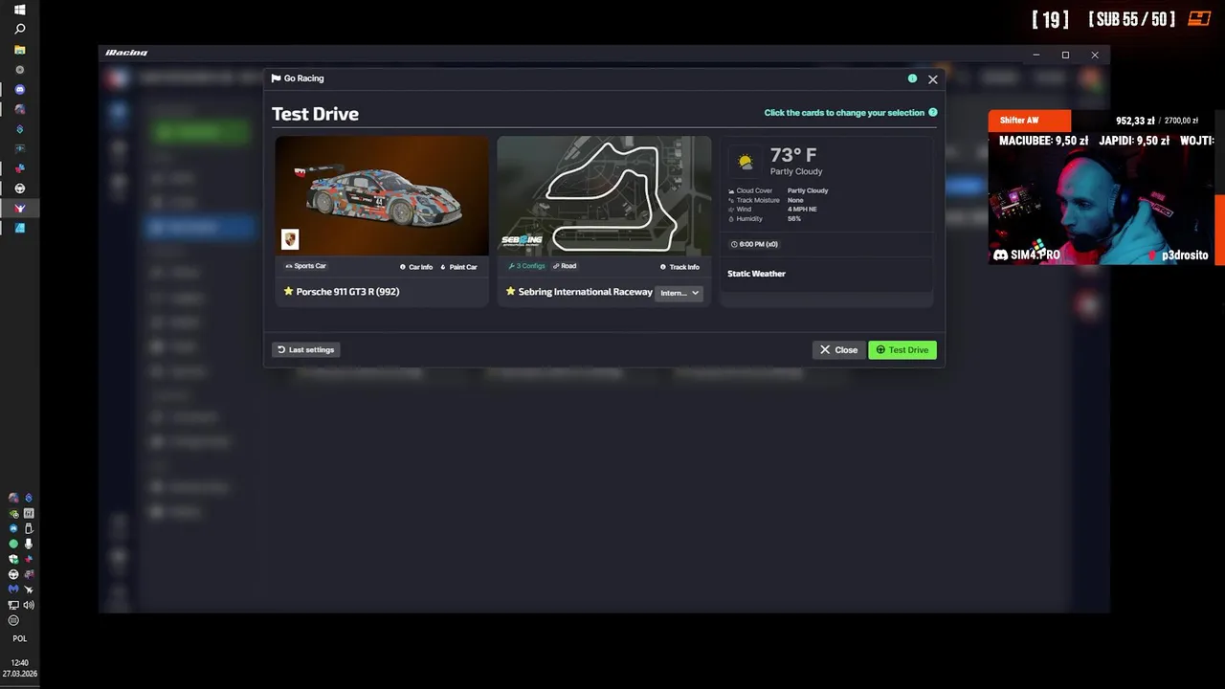Close the Go Racing dialog with X

pyautogui.click(x=933, y=79)
